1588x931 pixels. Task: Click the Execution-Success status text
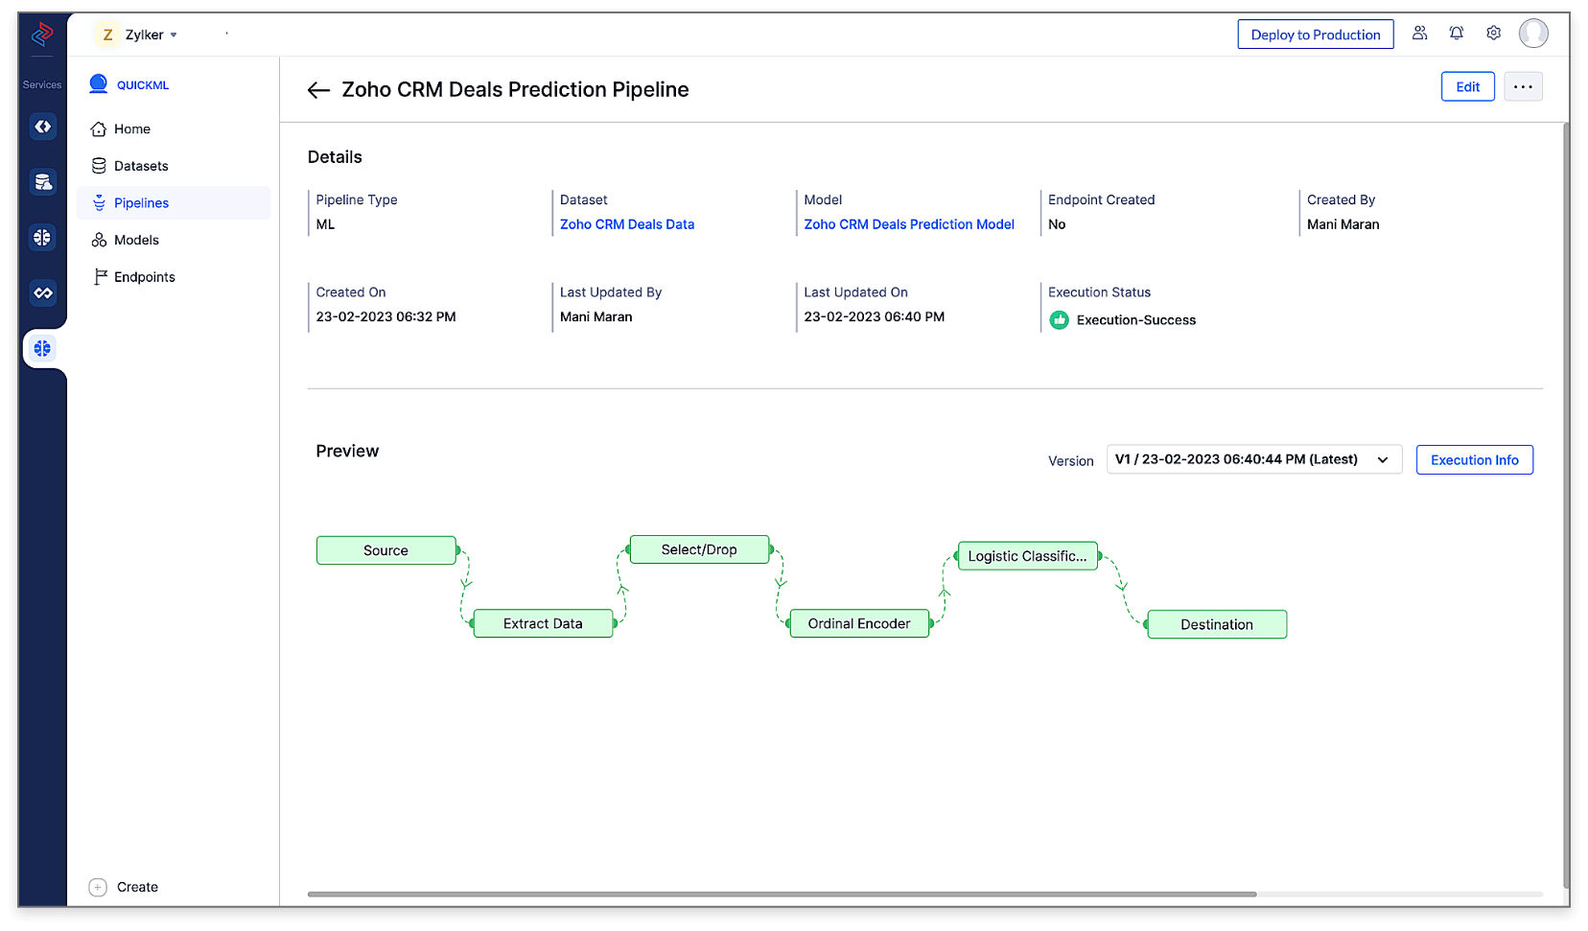[1135, 320]
